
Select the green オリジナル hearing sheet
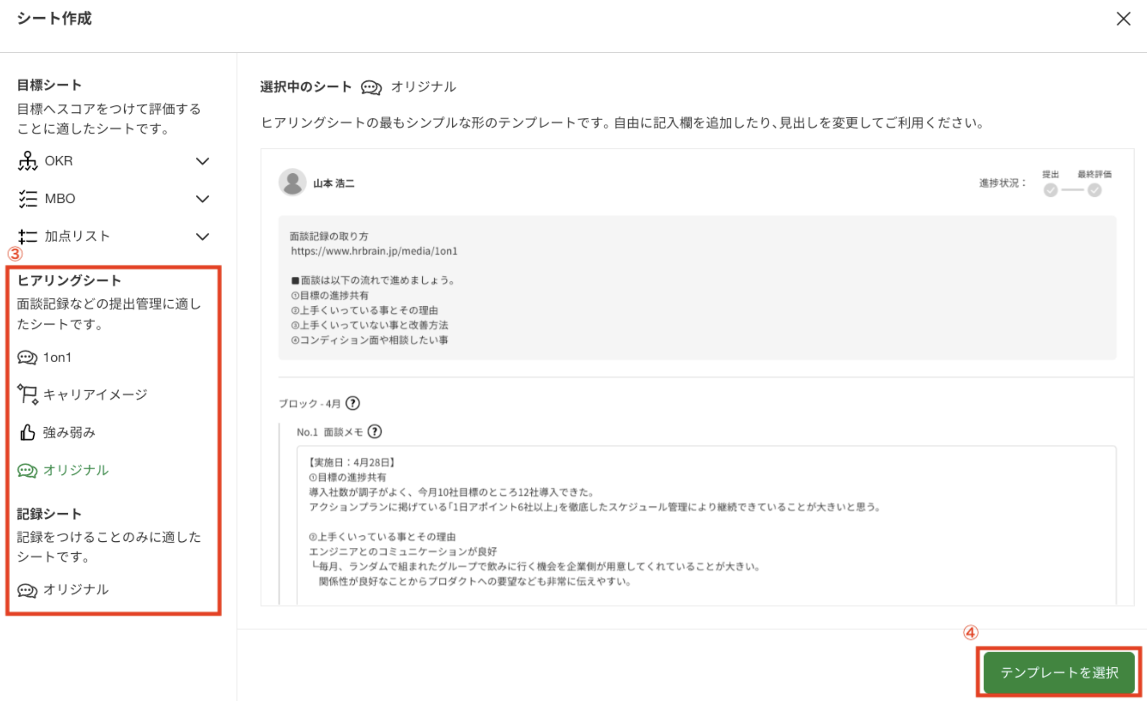75,470
